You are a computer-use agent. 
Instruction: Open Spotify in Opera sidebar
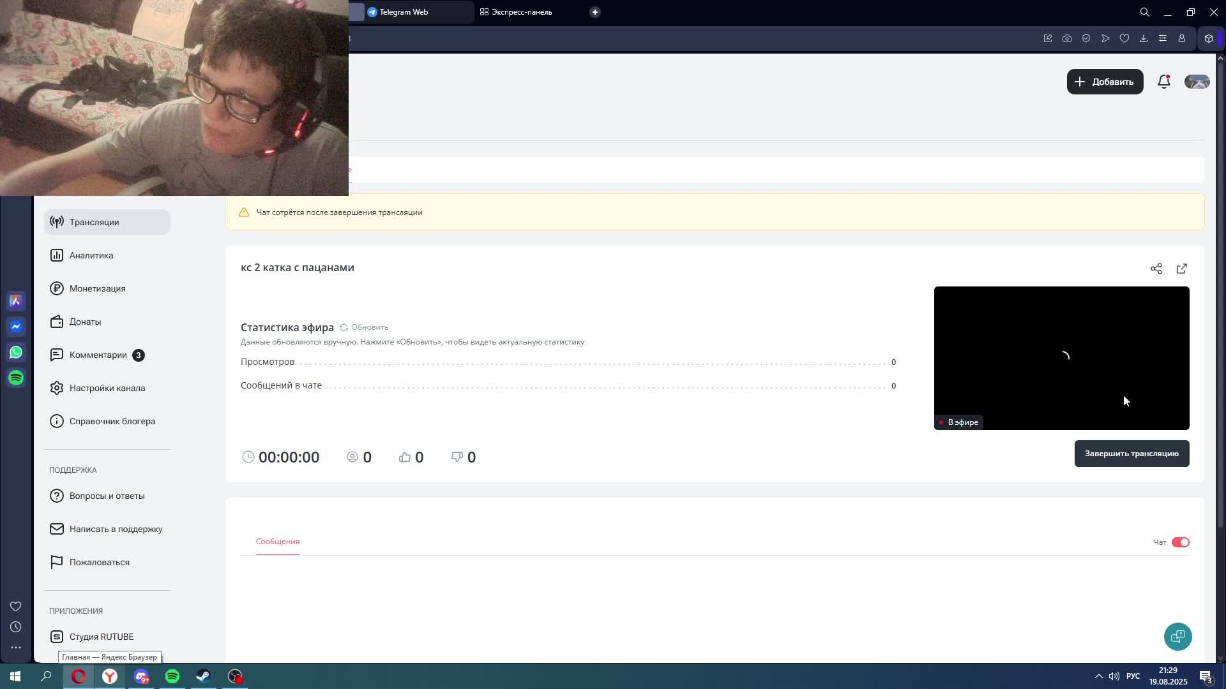tap(16, 378)
